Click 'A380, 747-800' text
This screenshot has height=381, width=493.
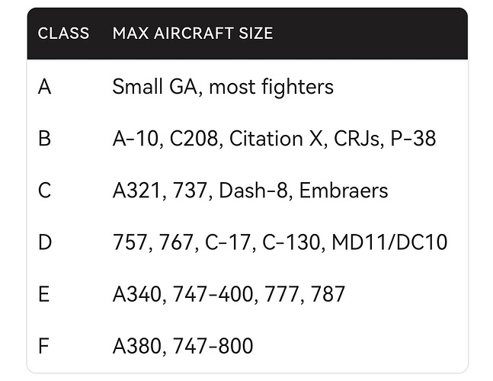coord(183,346)
